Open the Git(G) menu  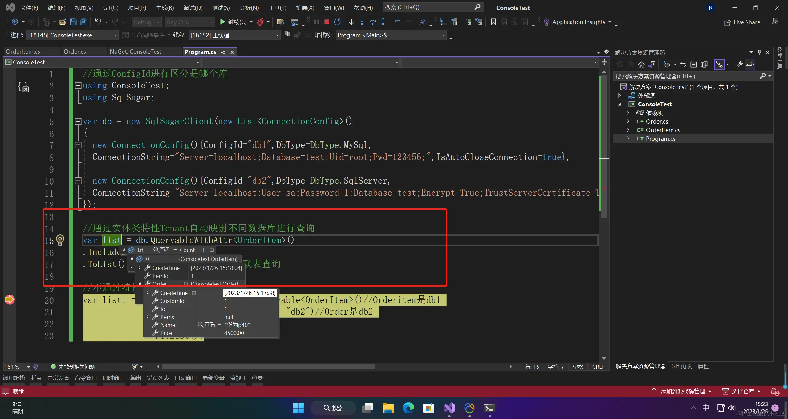point(111,8)
